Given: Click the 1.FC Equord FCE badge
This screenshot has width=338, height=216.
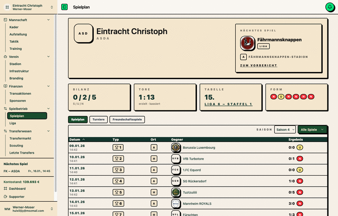Looking at the screenshot, I should (176, 170).
